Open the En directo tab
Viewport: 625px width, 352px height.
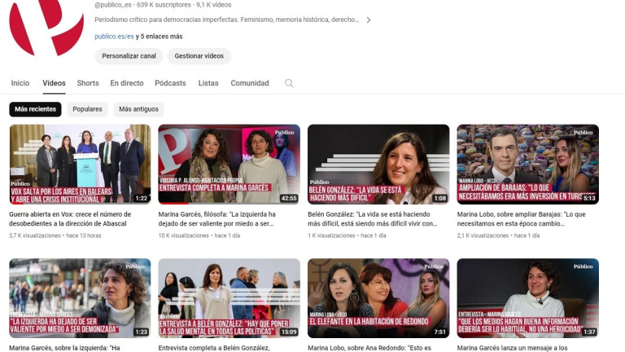(127, 83)
